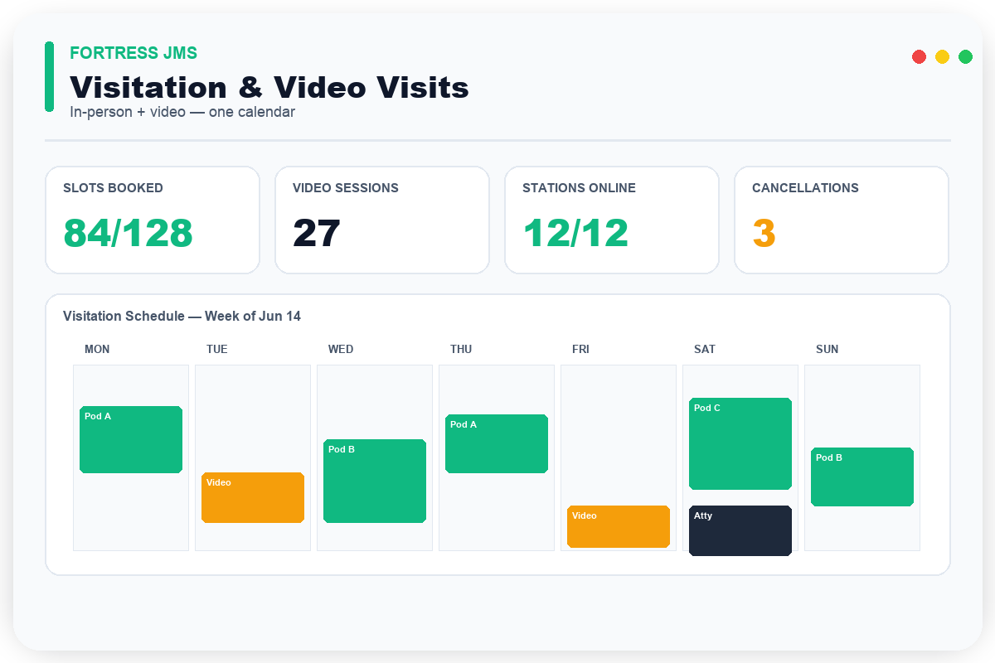Open the Slots Booked 84/128 card
Viewport: 995px width, 663px height.
(153, 220)
